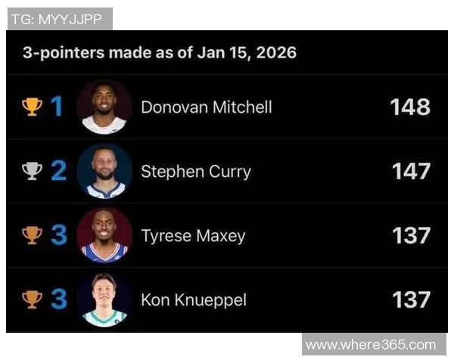Click Donovan Mitchell's 148 total
This screenshot has height=363, width=454.
click(410, 107)
